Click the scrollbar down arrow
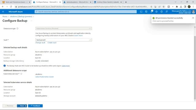The image size is (196, 110). [x=195, y=101]
